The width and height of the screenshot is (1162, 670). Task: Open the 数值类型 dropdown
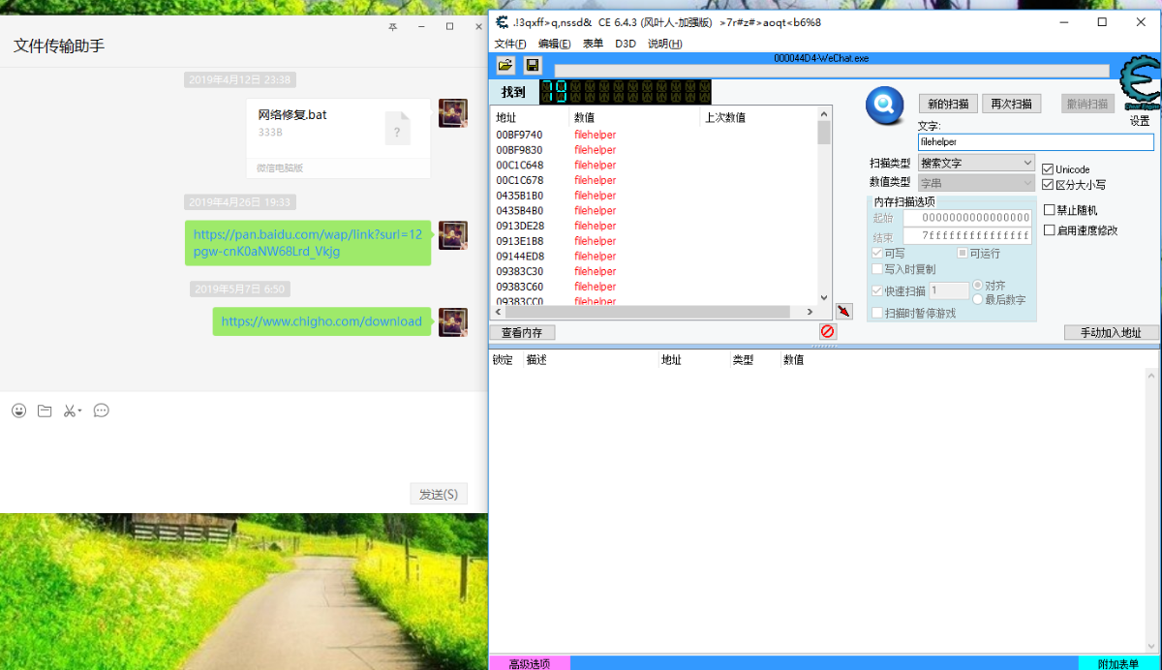tap(976, 182)
